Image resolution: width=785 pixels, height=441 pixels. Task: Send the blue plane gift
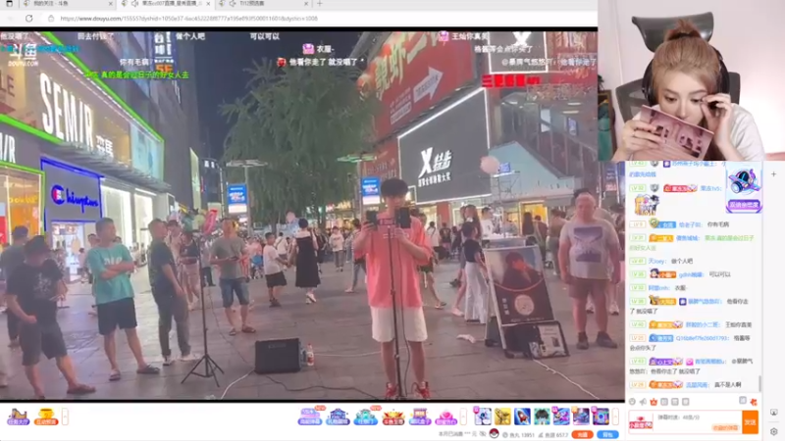click(x=561, y=416)
